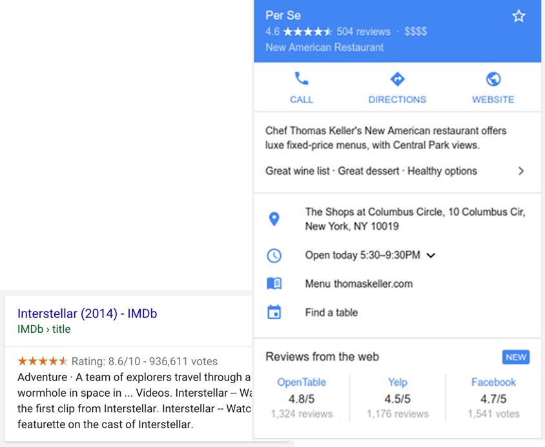
Task: Click the 4.5/5 Yelp rating
Action: 397,399
